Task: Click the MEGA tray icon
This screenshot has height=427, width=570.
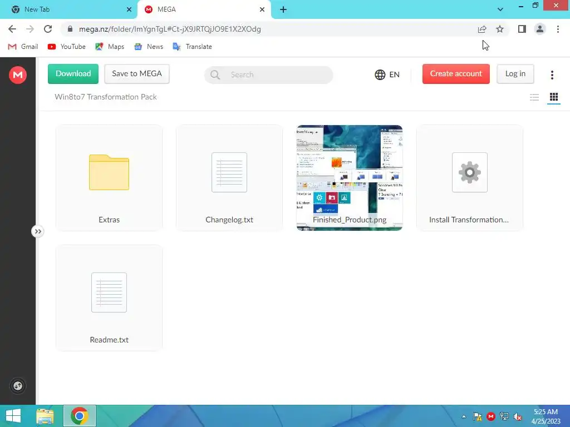Action: tap(491, 416)
